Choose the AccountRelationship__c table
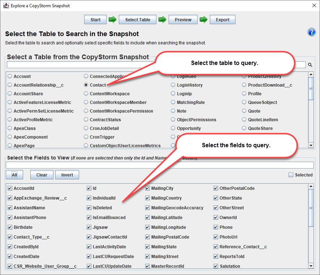The image size is (320, 275). [x=10, y=85]
